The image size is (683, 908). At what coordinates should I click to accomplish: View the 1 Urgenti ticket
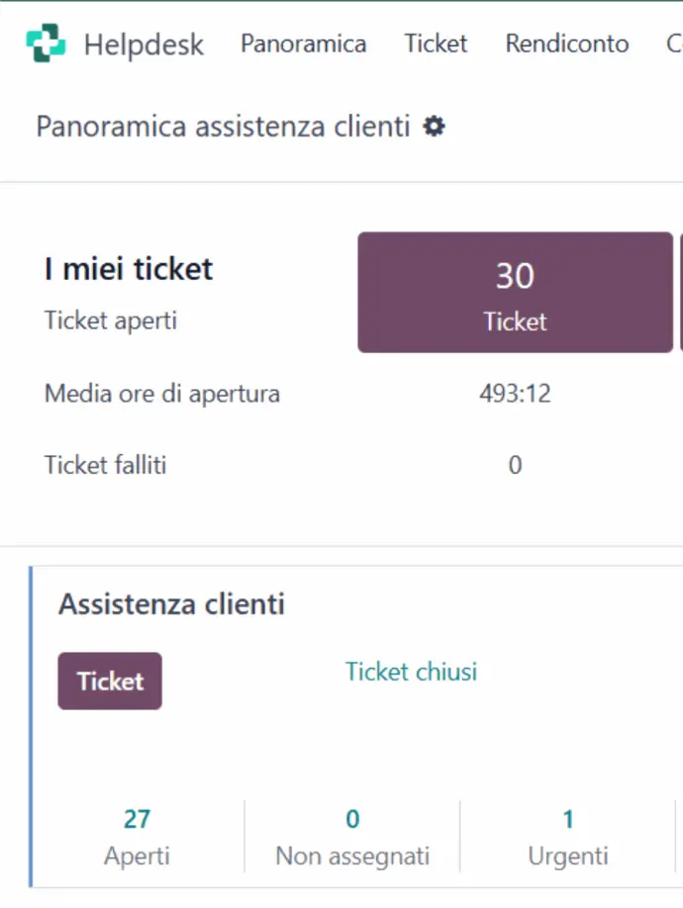568,835
